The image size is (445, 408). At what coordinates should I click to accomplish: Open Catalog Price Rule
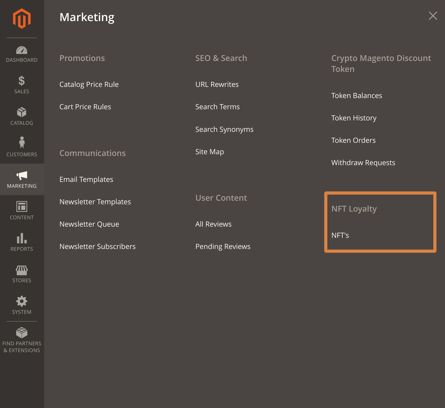coord(89,84)
